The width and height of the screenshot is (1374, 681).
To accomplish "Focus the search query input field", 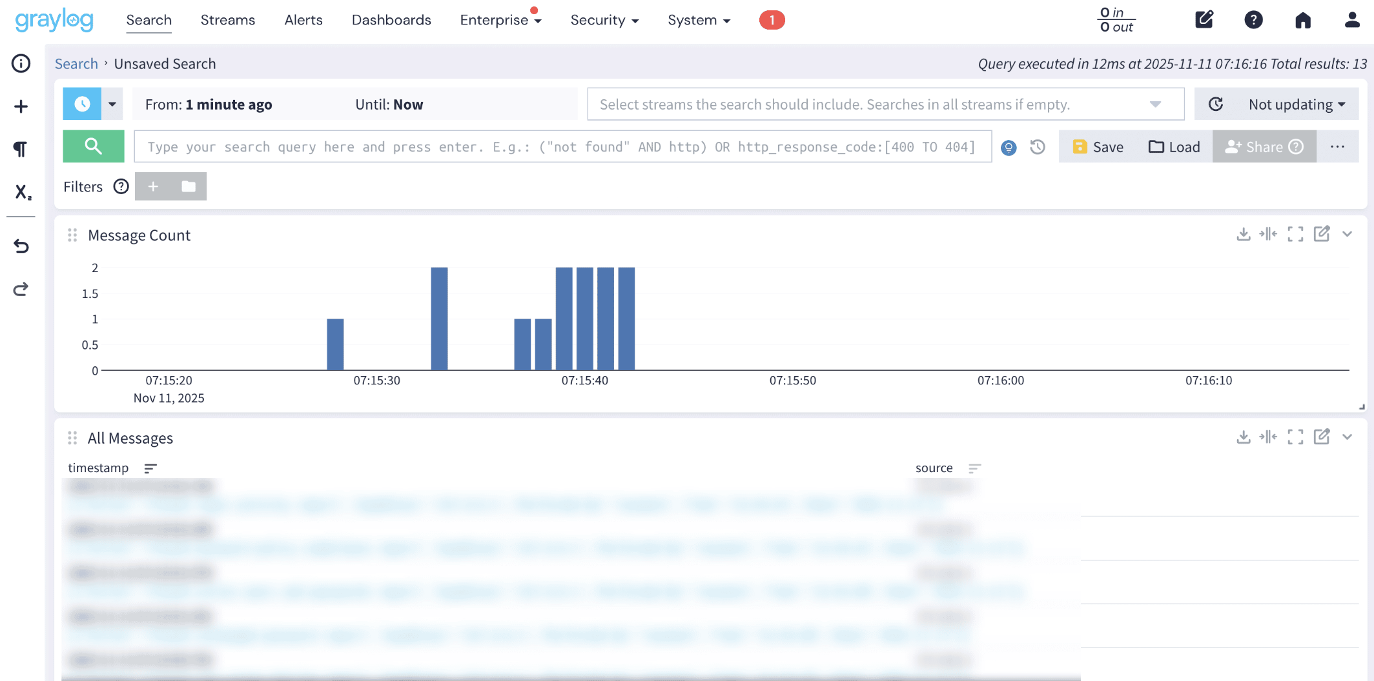I will coord(562,147).
